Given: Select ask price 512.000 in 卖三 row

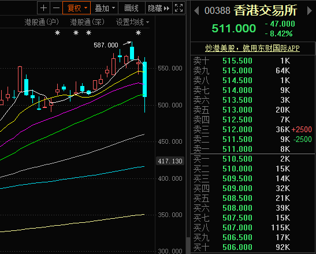Looking at the screenshot, I should [237, 129].
